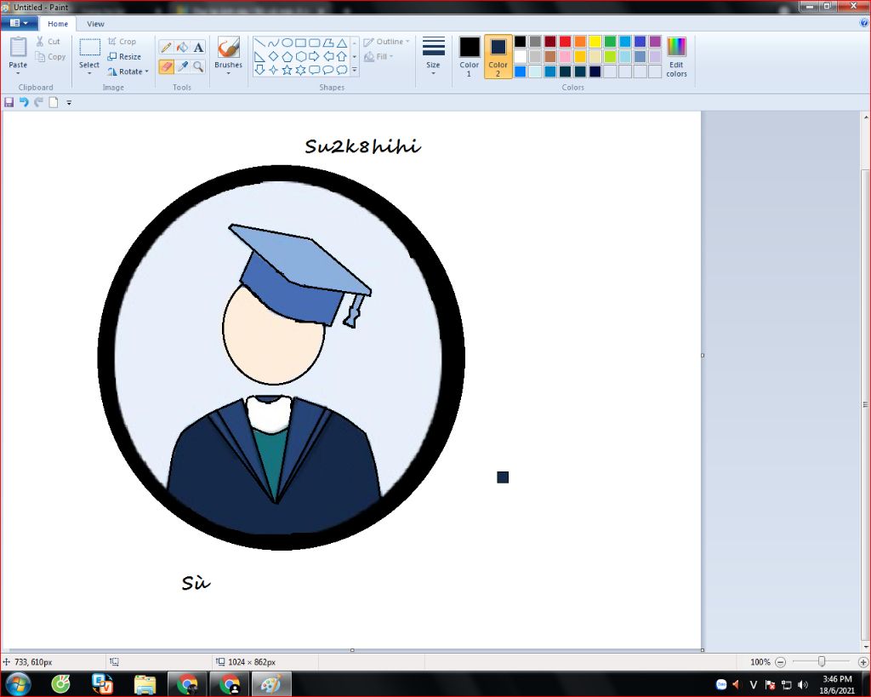Select the Text tool
The height and width of the screenshot is (697, 871).
tap(198, 48)
